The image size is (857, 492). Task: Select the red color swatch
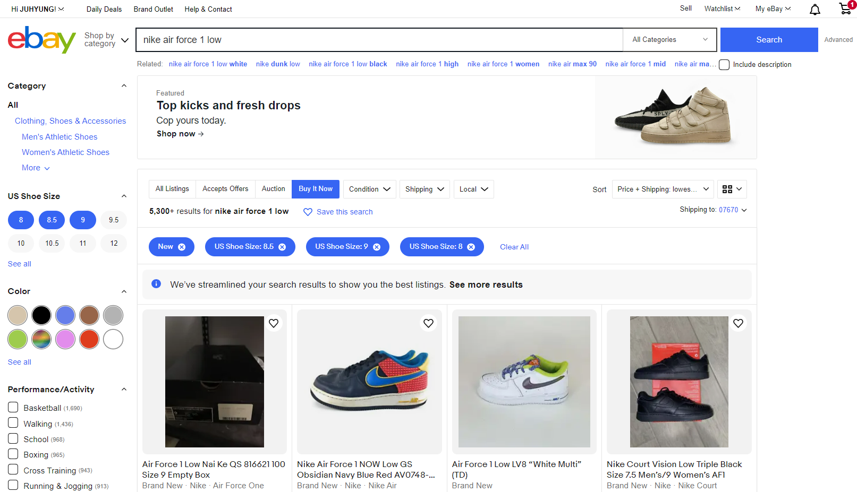89,339
